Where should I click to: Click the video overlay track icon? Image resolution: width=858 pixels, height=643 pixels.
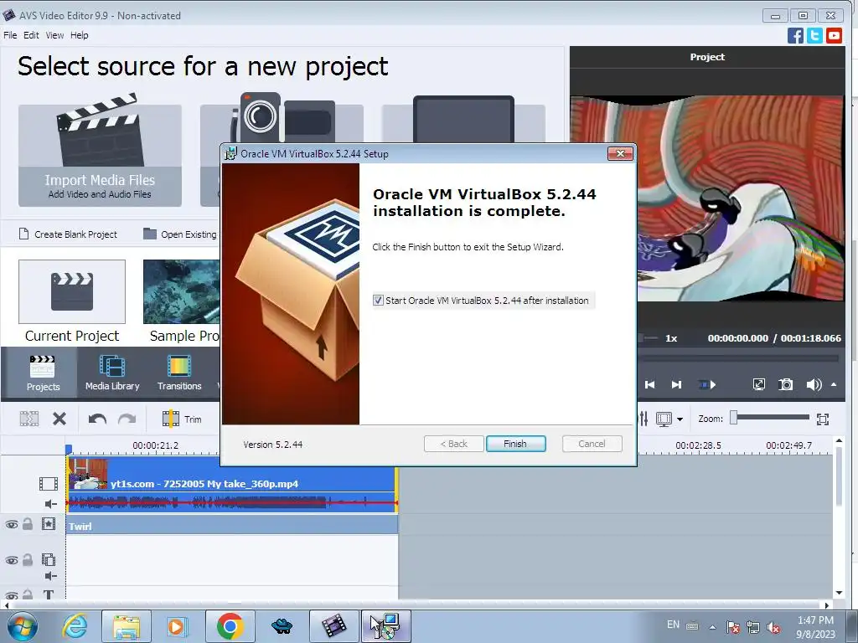[x=49, y=559]
